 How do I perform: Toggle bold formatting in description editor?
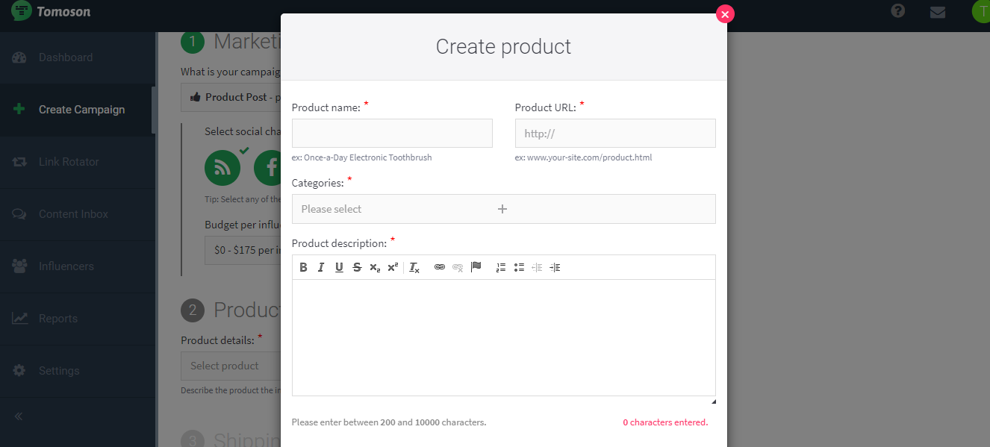[x=303, y=267]
